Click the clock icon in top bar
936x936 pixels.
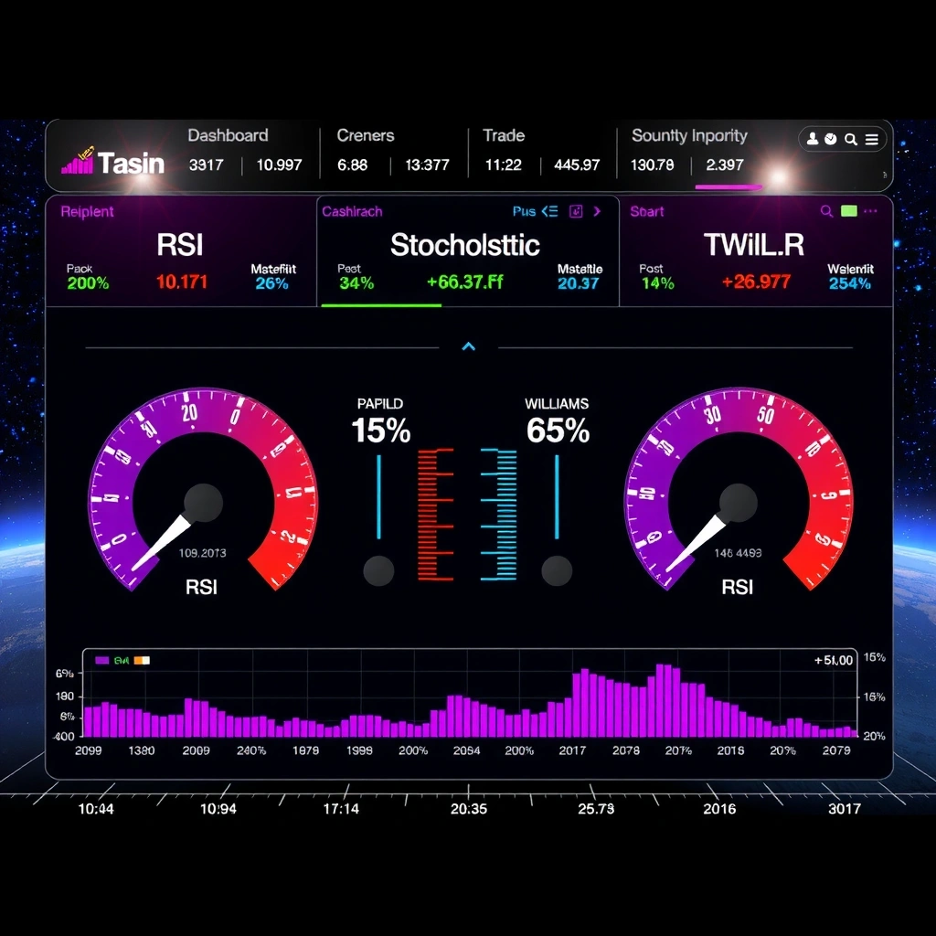[831, 139]
